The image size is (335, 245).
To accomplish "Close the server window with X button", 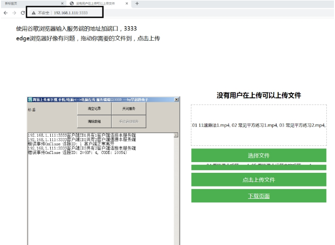I will point(176,100).
